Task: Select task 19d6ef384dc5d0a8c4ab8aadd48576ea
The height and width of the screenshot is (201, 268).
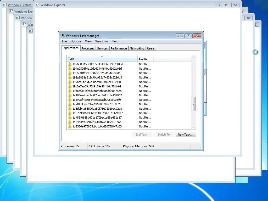Action: (x=97, y=91)
